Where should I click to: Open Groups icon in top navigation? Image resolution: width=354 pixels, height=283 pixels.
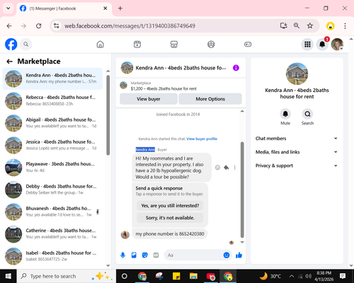pos(211,44)
